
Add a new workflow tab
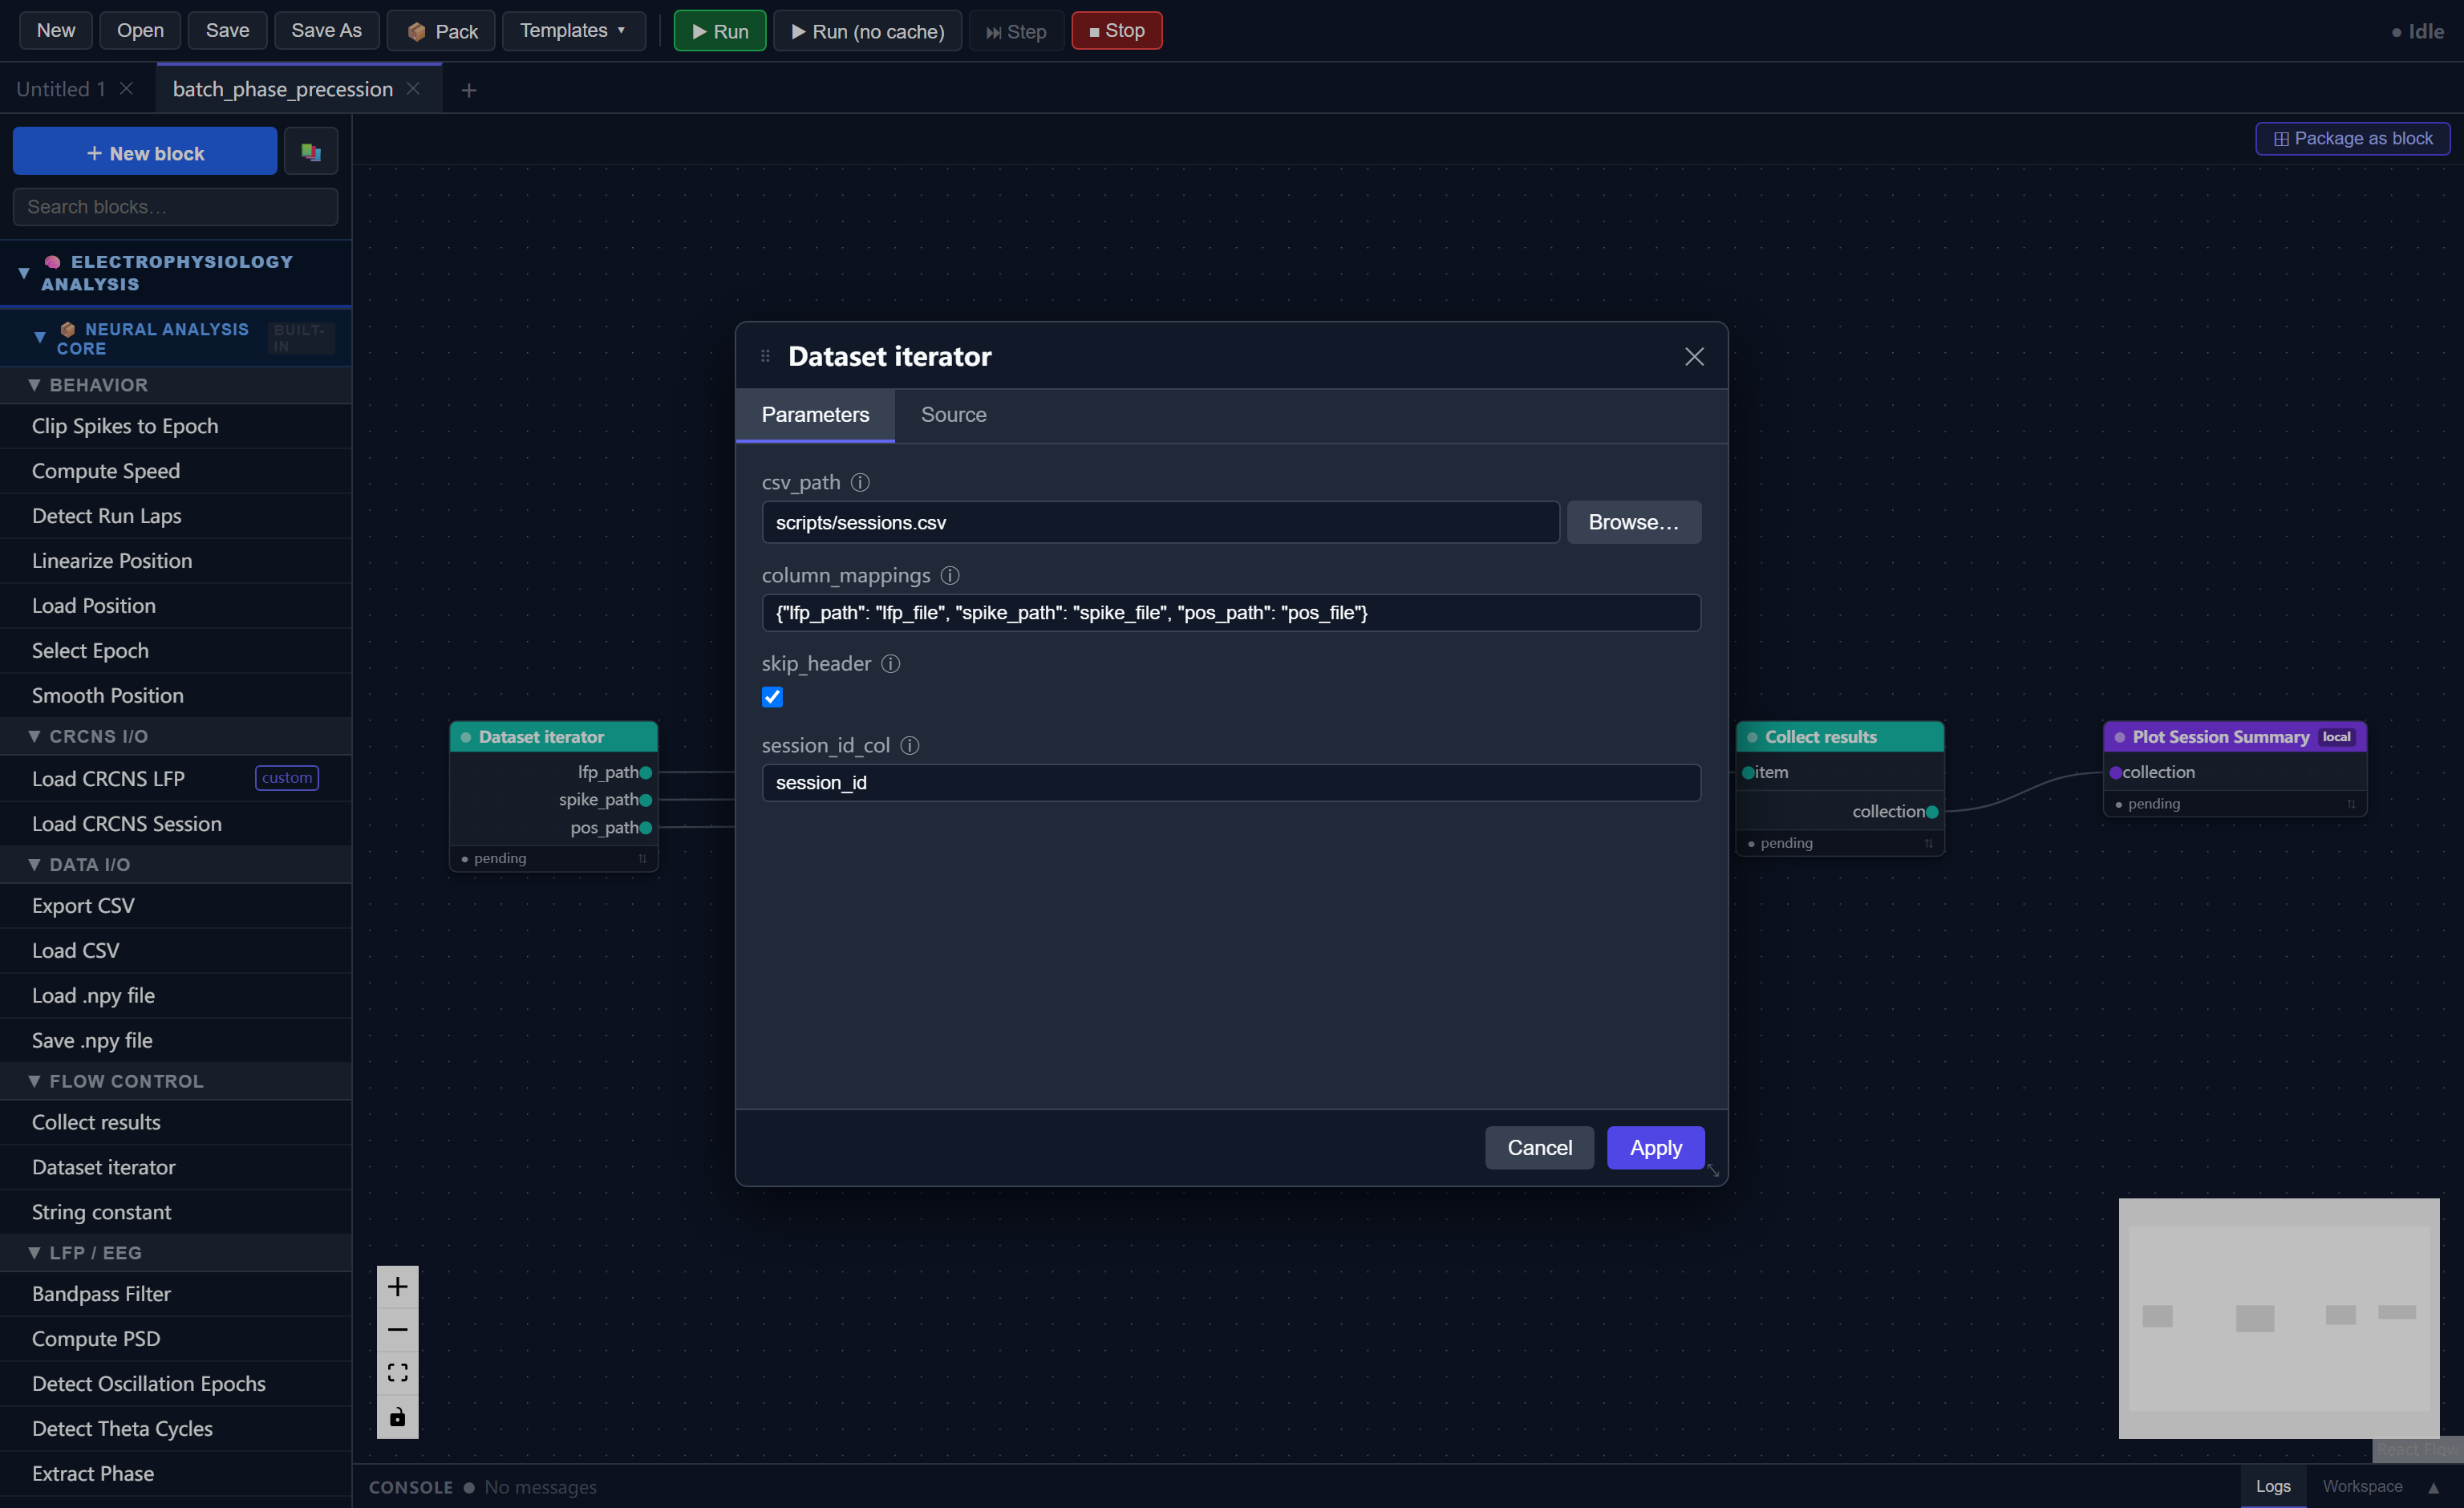(468, 90)
